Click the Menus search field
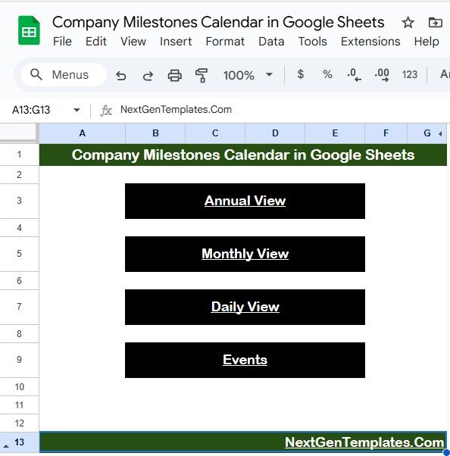The image size is (450, 456). coord(64,75)
